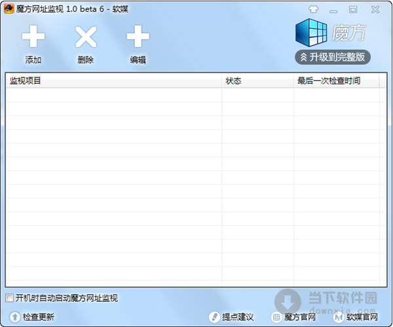This screenshot has width=393, height=327.
Task: Minimize the window
Action: click(x=333, y=11)
